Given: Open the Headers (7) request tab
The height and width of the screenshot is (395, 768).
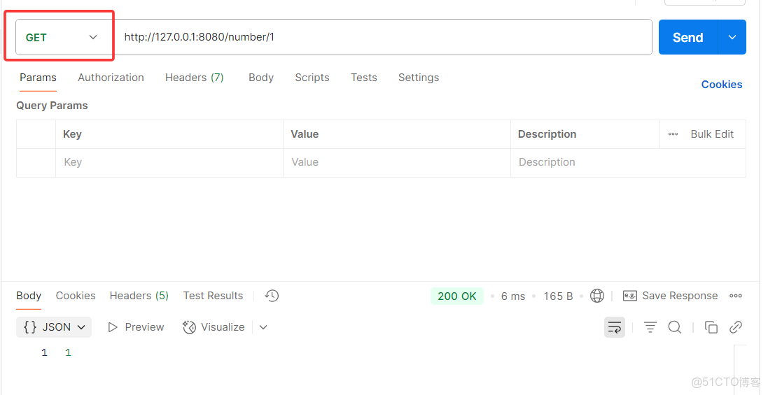Looking at the screenshot, I should tap(194, 78).
